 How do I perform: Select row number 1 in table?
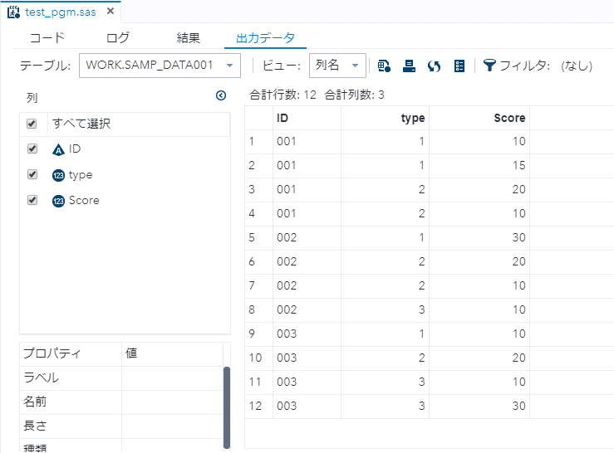[x=259, y=142]
